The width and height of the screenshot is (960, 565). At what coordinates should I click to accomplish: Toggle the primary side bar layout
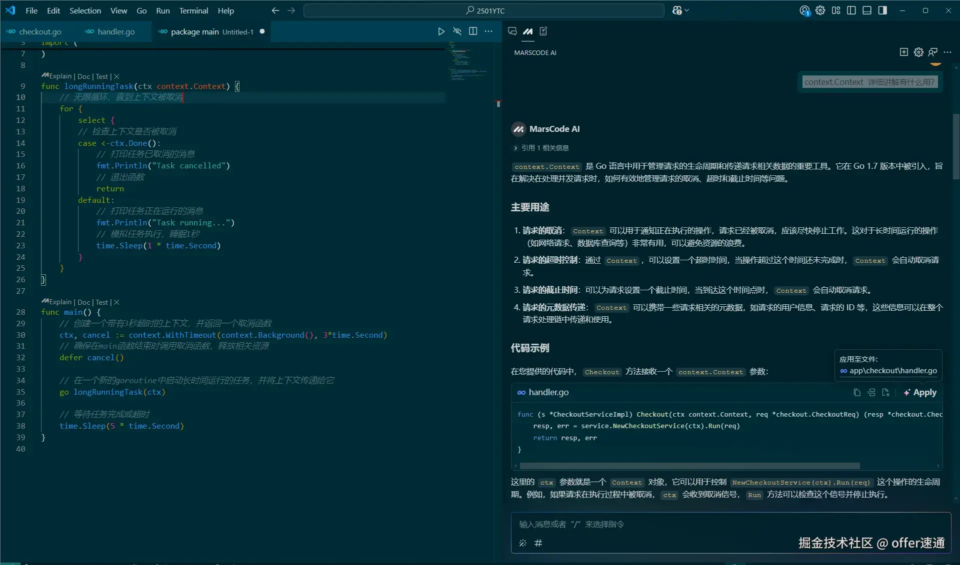click(851, 10)
